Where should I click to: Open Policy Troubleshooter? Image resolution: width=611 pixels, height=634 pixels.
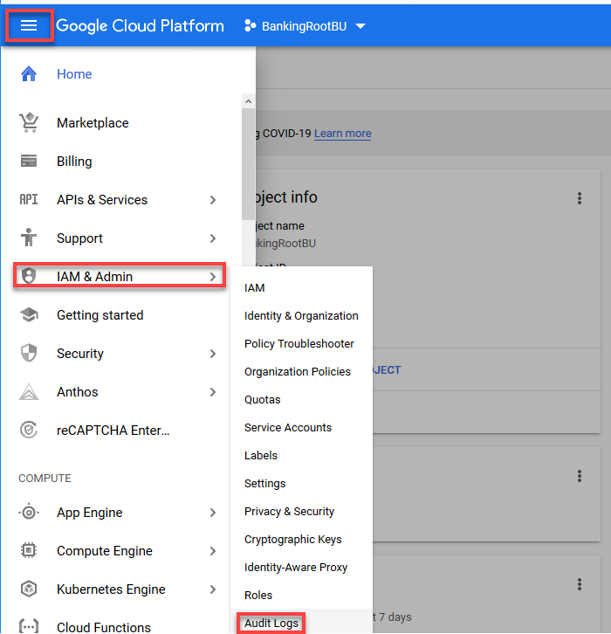pyautogui.click(x=301, y=344)
